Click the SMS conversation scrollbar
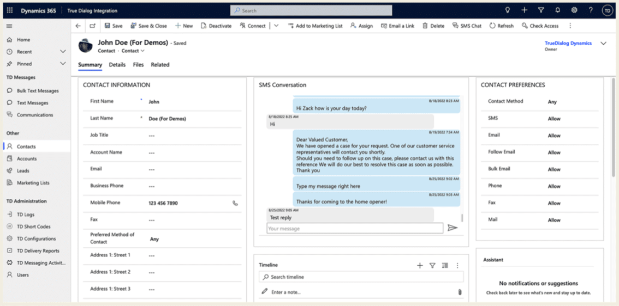Viewport: 619px width, 306px height. tap(462, 218)
